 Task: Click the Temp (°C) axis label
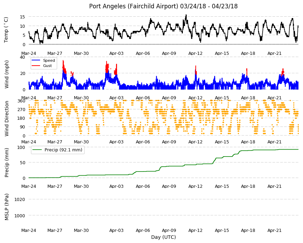tap(6, 30)
